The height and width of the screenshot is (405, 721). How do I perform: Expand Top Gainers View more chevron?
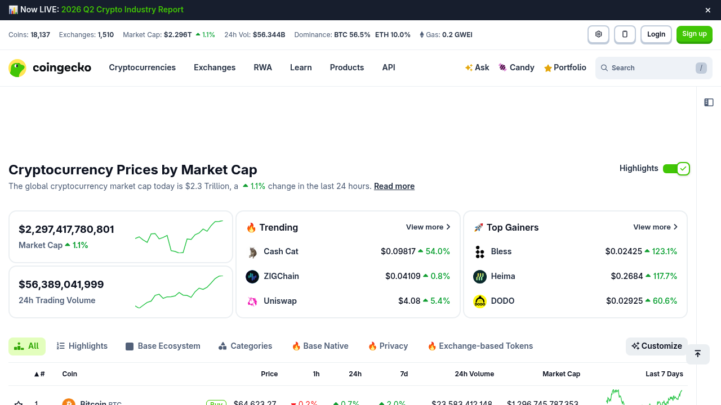point(675,227)
